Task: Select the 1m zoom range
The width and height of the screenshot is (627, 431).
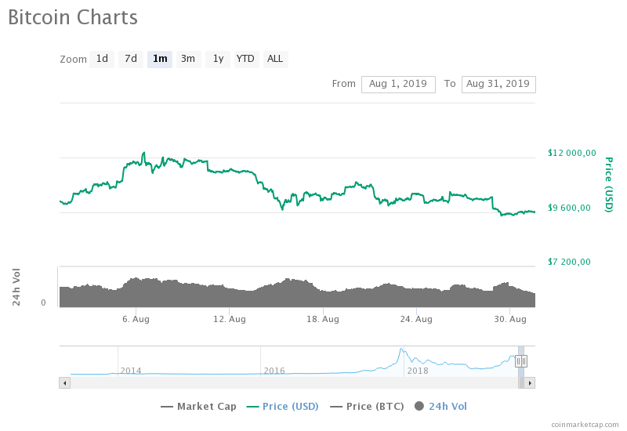Action: click(160, 59)
